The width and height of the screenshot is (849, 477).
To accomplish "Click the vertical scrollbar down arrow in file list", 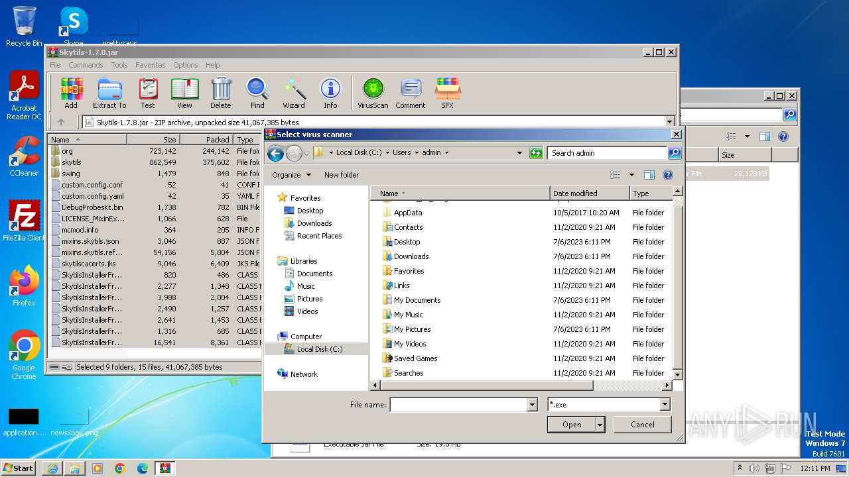I will (677, 374).
